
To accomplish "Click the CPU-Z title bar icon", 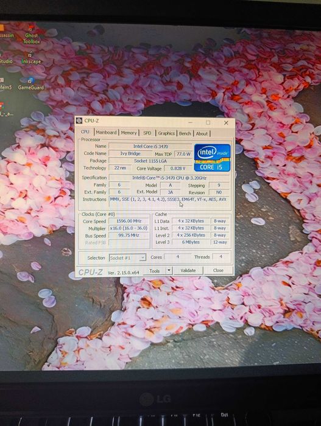I will [x=79, y=120].
